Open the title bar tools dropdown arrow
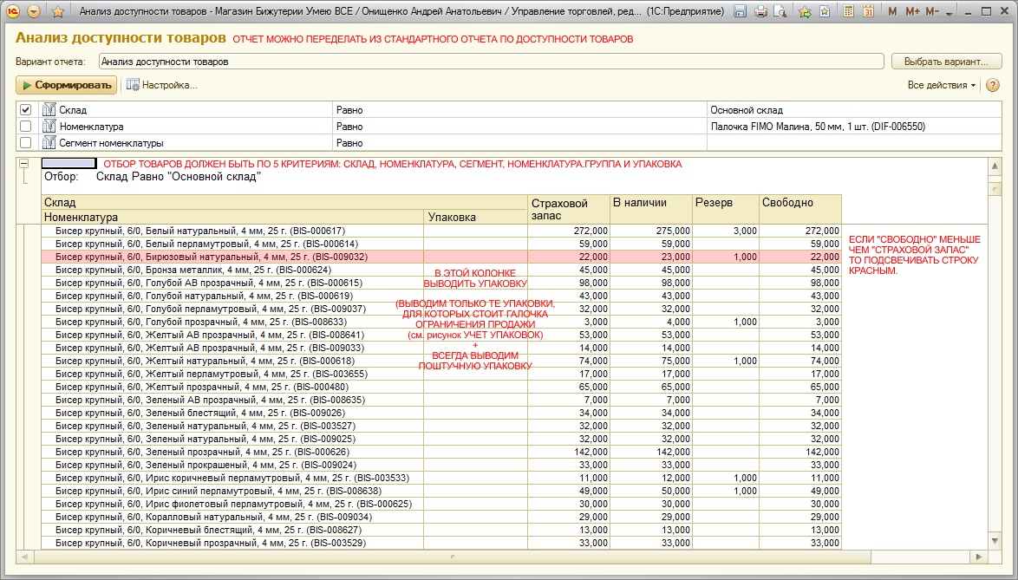This screenshot has height=580, width=1018. pos(949,13)
